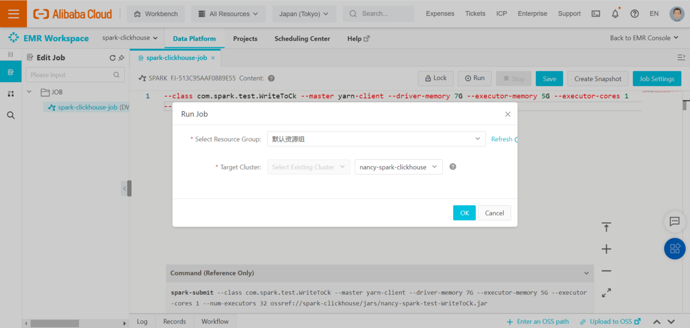690x328 pixels.
Task: Click Create Snapshot button
Action: tap(598, 79)
